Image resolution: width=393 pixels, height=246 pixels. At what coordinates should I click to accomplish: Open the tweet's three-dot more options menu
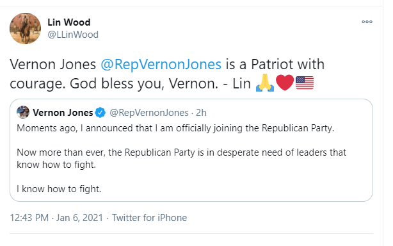pyautogui.click(x=367, y=22)
